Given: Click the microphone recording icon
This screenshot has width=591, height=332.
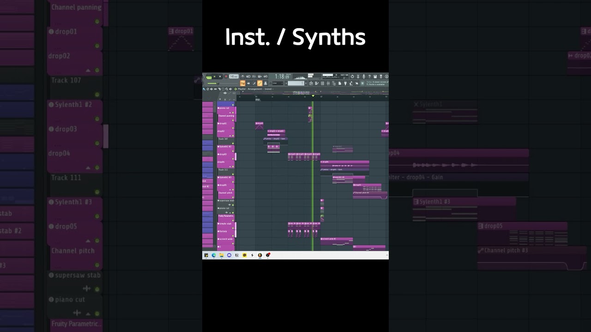Looking at the screenshot, I should 364,77.
